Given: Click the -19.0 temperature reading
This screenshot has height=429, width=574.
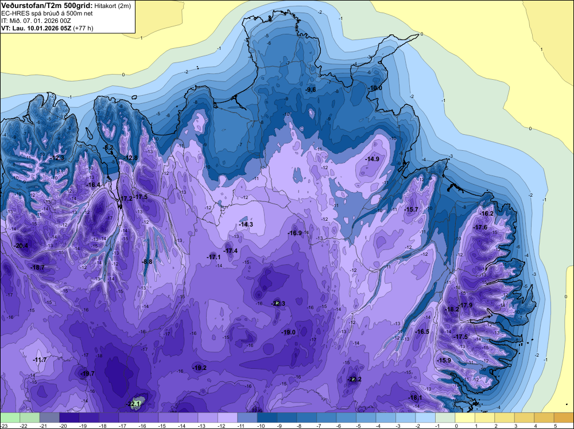Looking at the screenshot, I should tap(289, 333).
